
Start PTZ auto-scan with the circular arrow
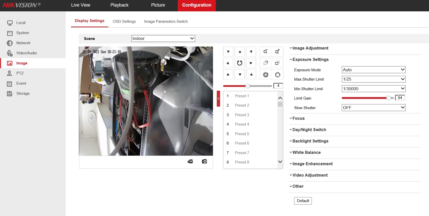point(240,63)
